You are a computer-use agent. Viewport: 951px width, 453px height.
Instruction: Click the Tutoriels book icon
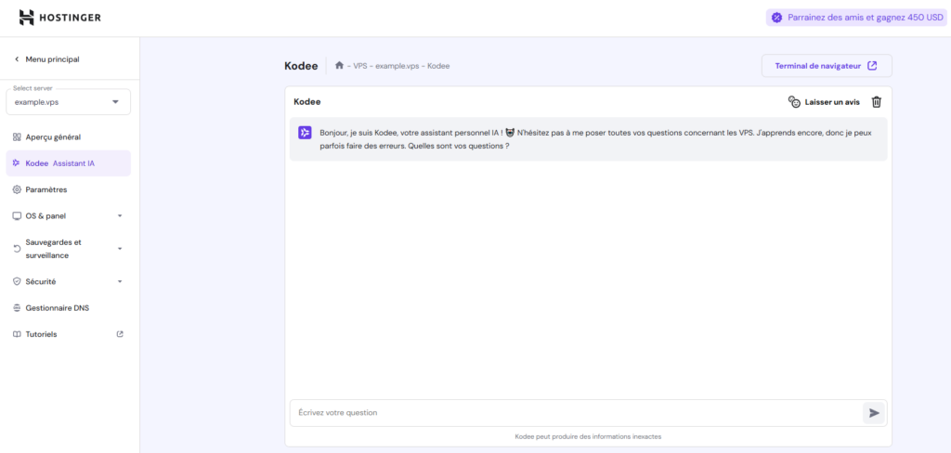pos(17,334)
